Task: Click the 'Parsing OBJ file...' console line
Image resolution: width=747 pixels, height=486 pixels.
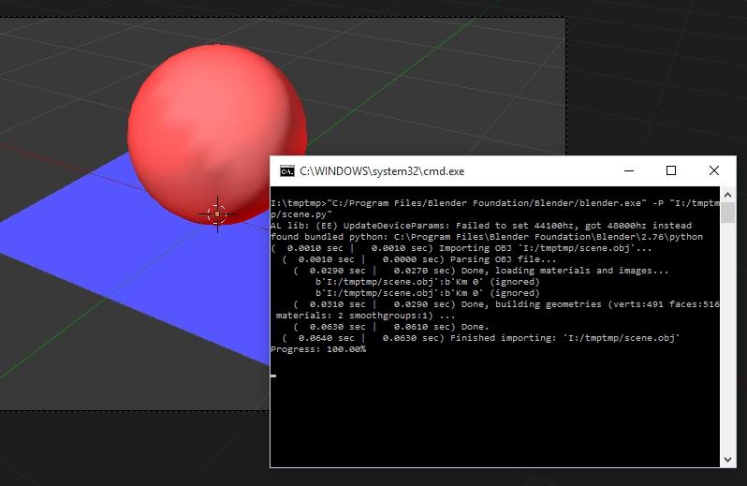Action: click(x=419, y=259)
